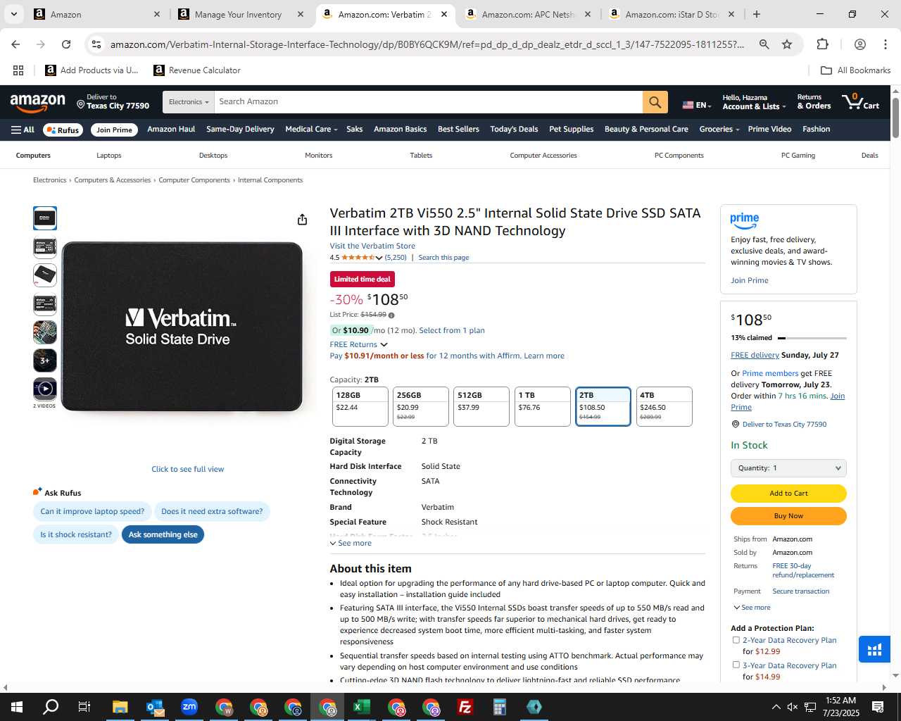Click the List Price info icon
Image resolution: width=901 pixels, height=721 pixels.
(391, 315)
